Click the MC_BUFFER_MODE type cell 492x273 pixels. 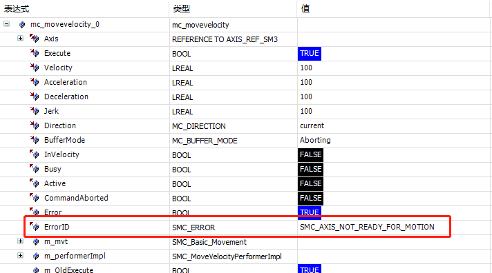(205, 141)
